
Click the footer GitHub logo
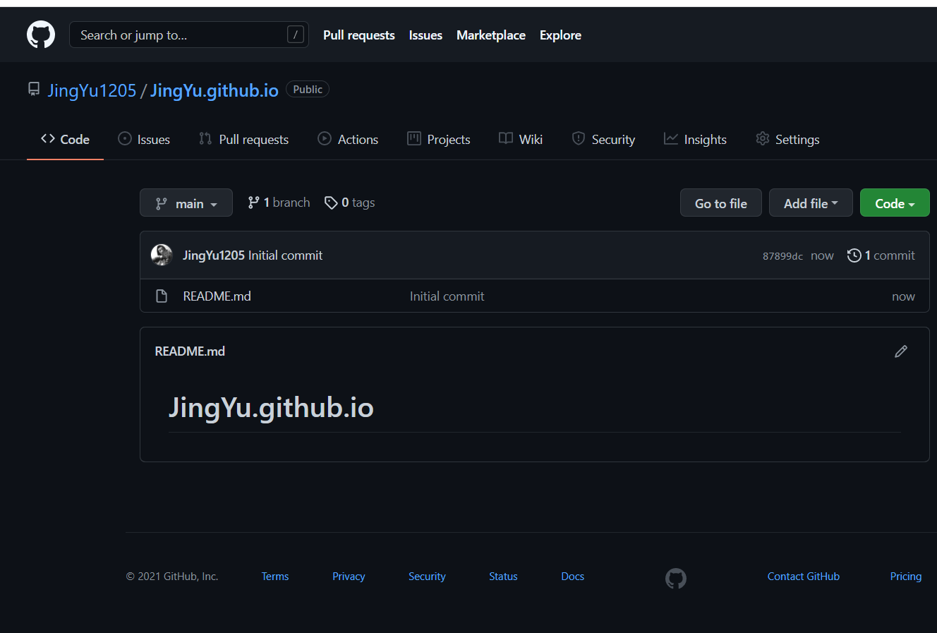(x=676, y=579)
